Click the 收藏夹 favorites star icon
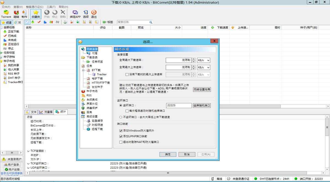This screenshot has height=182, width=330. click(35, 14)
